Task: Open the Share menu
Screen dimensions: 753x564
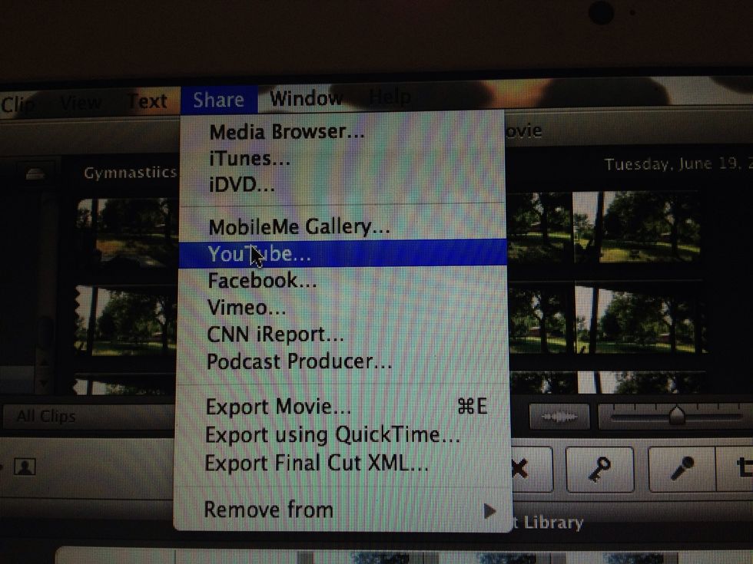Action: coord(219,100)
